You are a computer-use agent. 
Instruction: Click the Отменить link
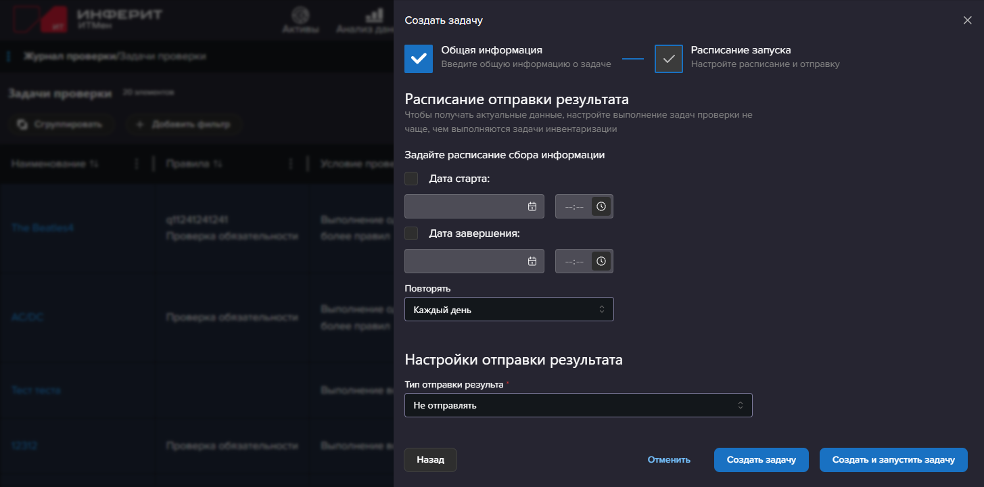[668, 460]
